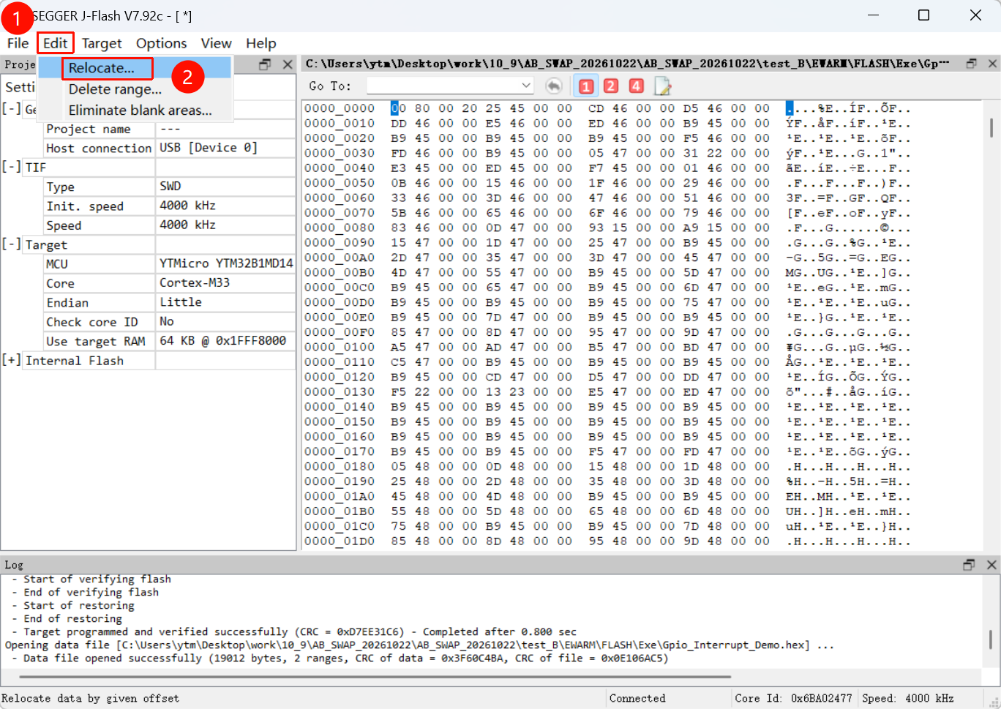Collapse the Target tree section
The width and height of the screenshot is (1001, 709).
point(11,244)
